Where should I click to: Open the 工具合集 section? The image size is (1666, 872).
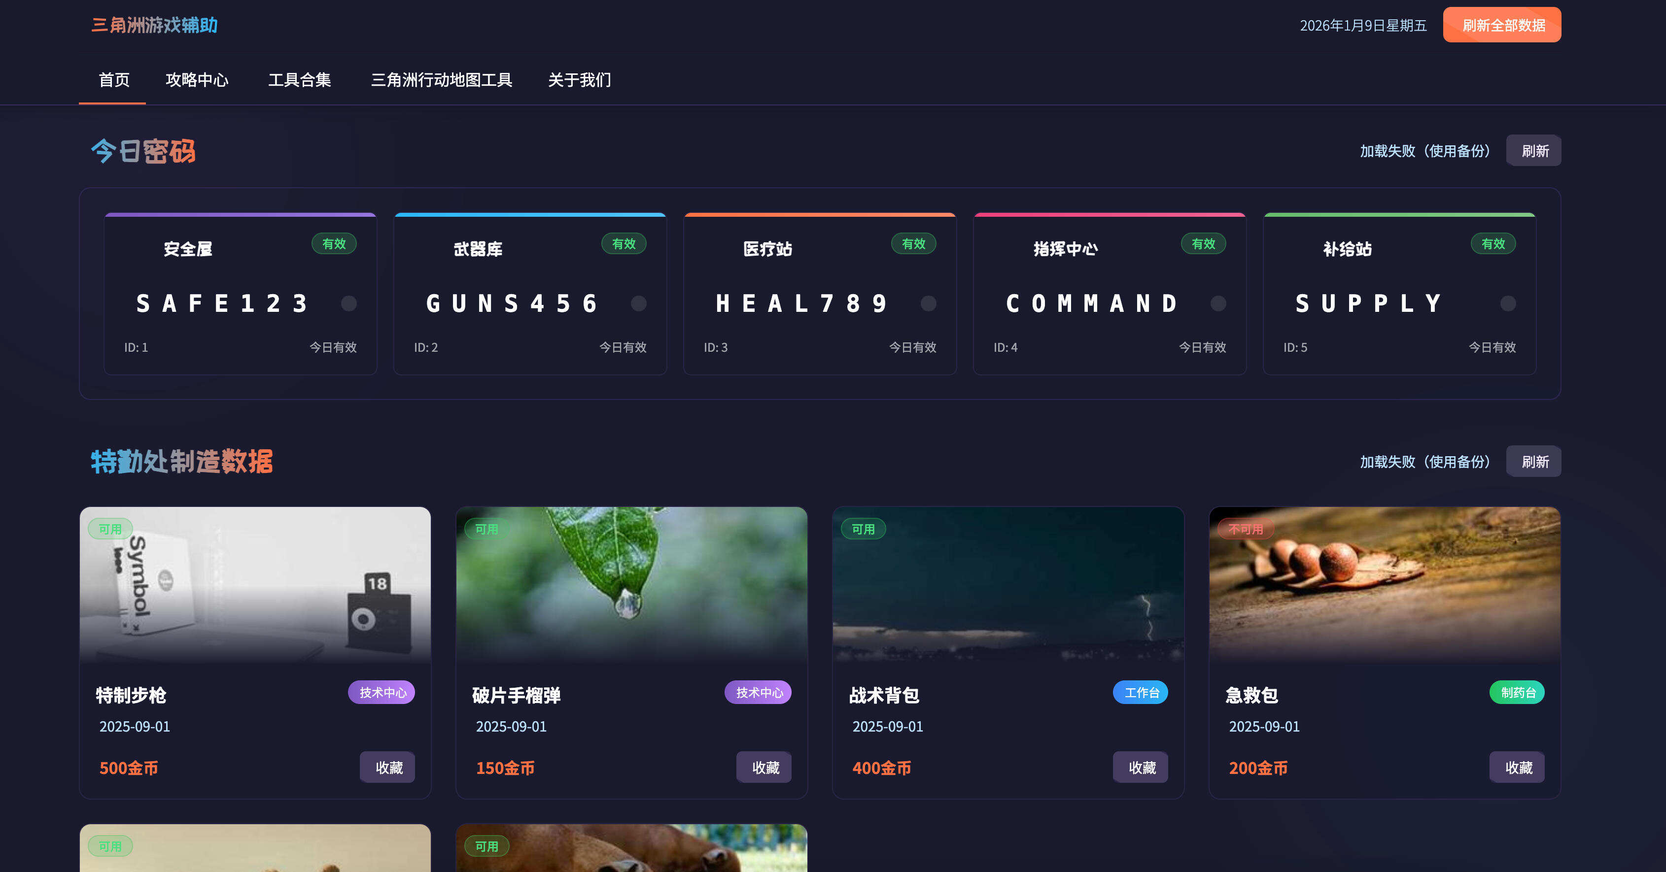click(300, 80)
